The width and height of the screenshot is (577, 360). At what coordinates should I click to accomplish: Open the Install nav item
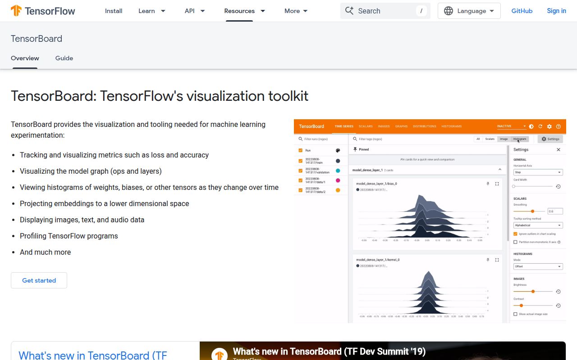[114, 11]
